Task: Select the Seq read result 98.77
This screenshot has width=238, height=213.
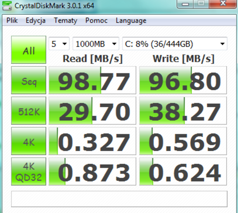Action: (x=92, y=80)
